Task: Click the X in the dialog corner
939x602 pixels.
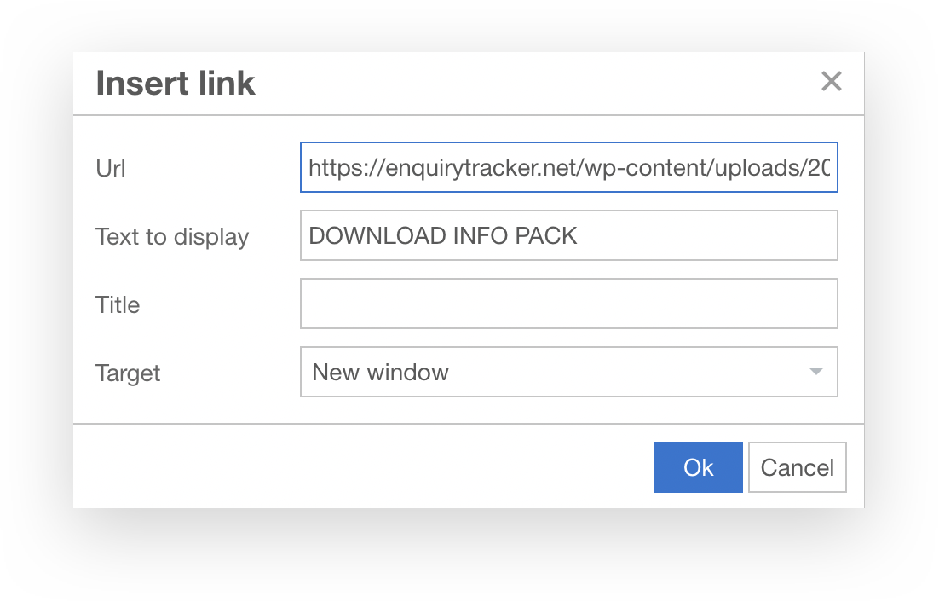Action: click(x=831, y=82)
